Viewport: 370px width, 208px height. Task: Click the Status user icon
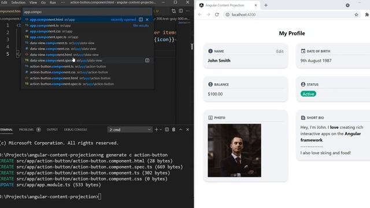pyautogui.click(x=303, y=84)
